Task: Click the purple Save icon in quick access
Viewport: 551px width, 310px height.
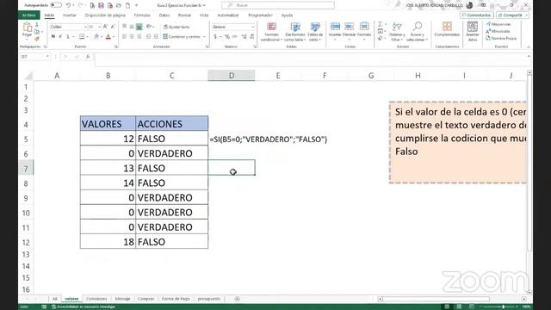Action: point(101,5)
